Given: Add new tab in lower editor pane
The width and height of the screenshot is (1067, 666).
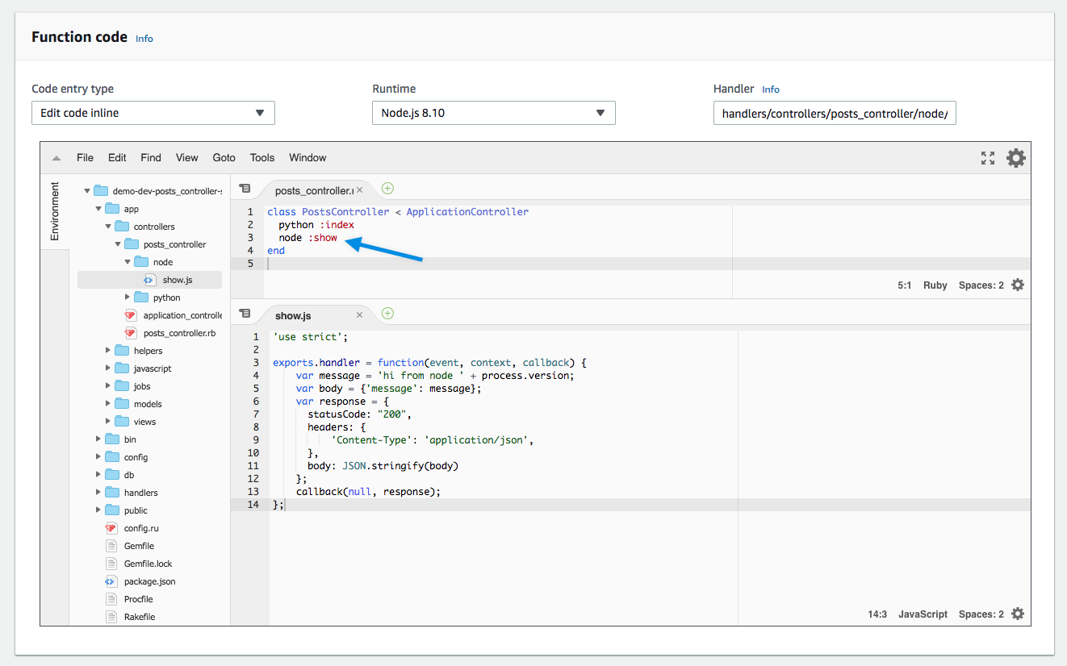Looking at the screenshot, I should coord(387,314).
